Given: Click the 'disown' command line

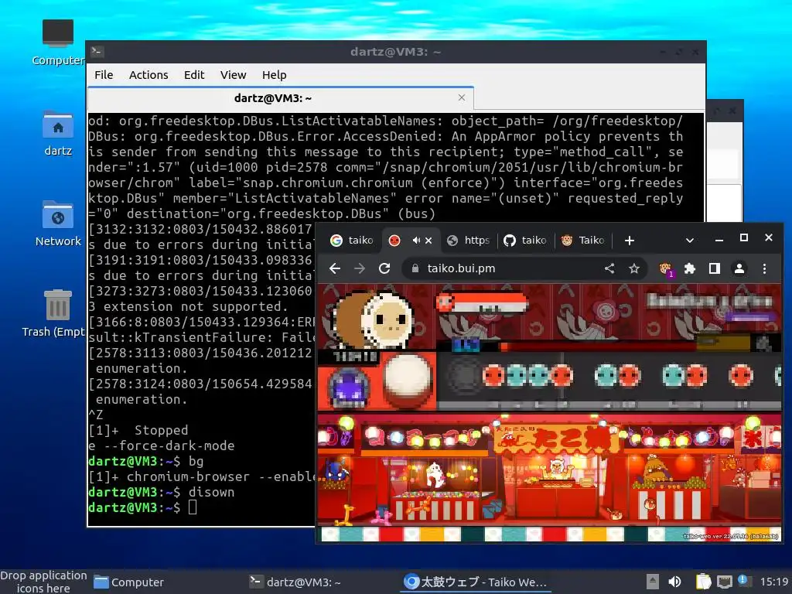Looking at the screenshot, I should click(161, 492).
